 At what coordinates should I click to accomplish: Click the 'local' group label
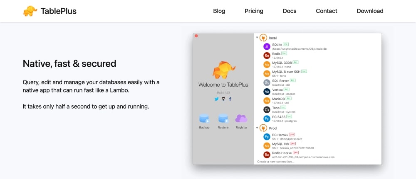273,38
